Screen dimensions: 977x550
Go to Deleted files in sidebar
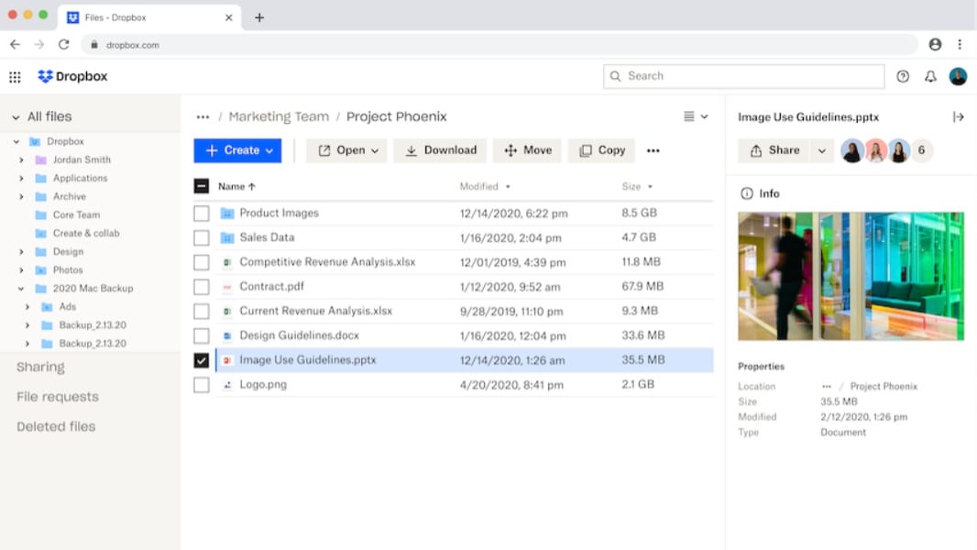click(56, 427)
